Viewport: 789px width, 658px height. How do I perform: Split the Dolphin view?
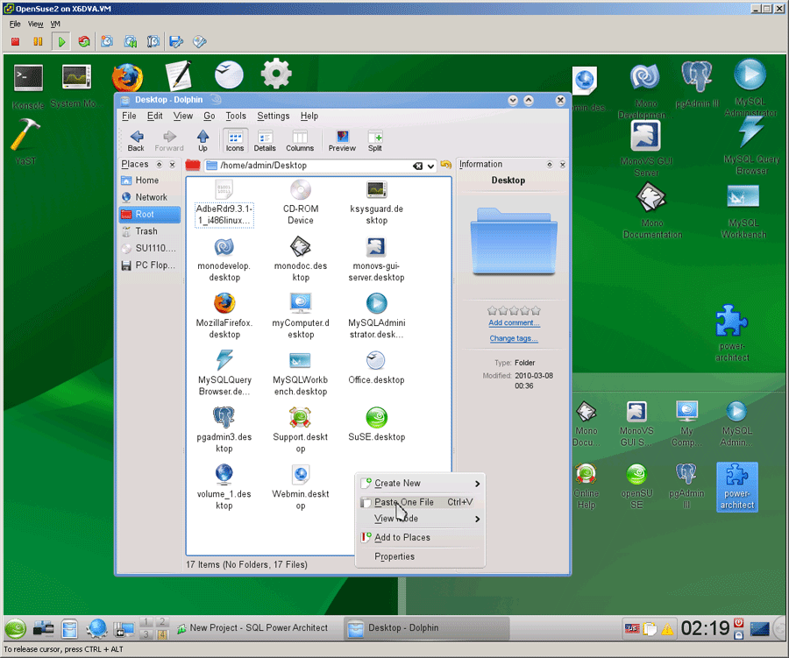pos(375,140)
